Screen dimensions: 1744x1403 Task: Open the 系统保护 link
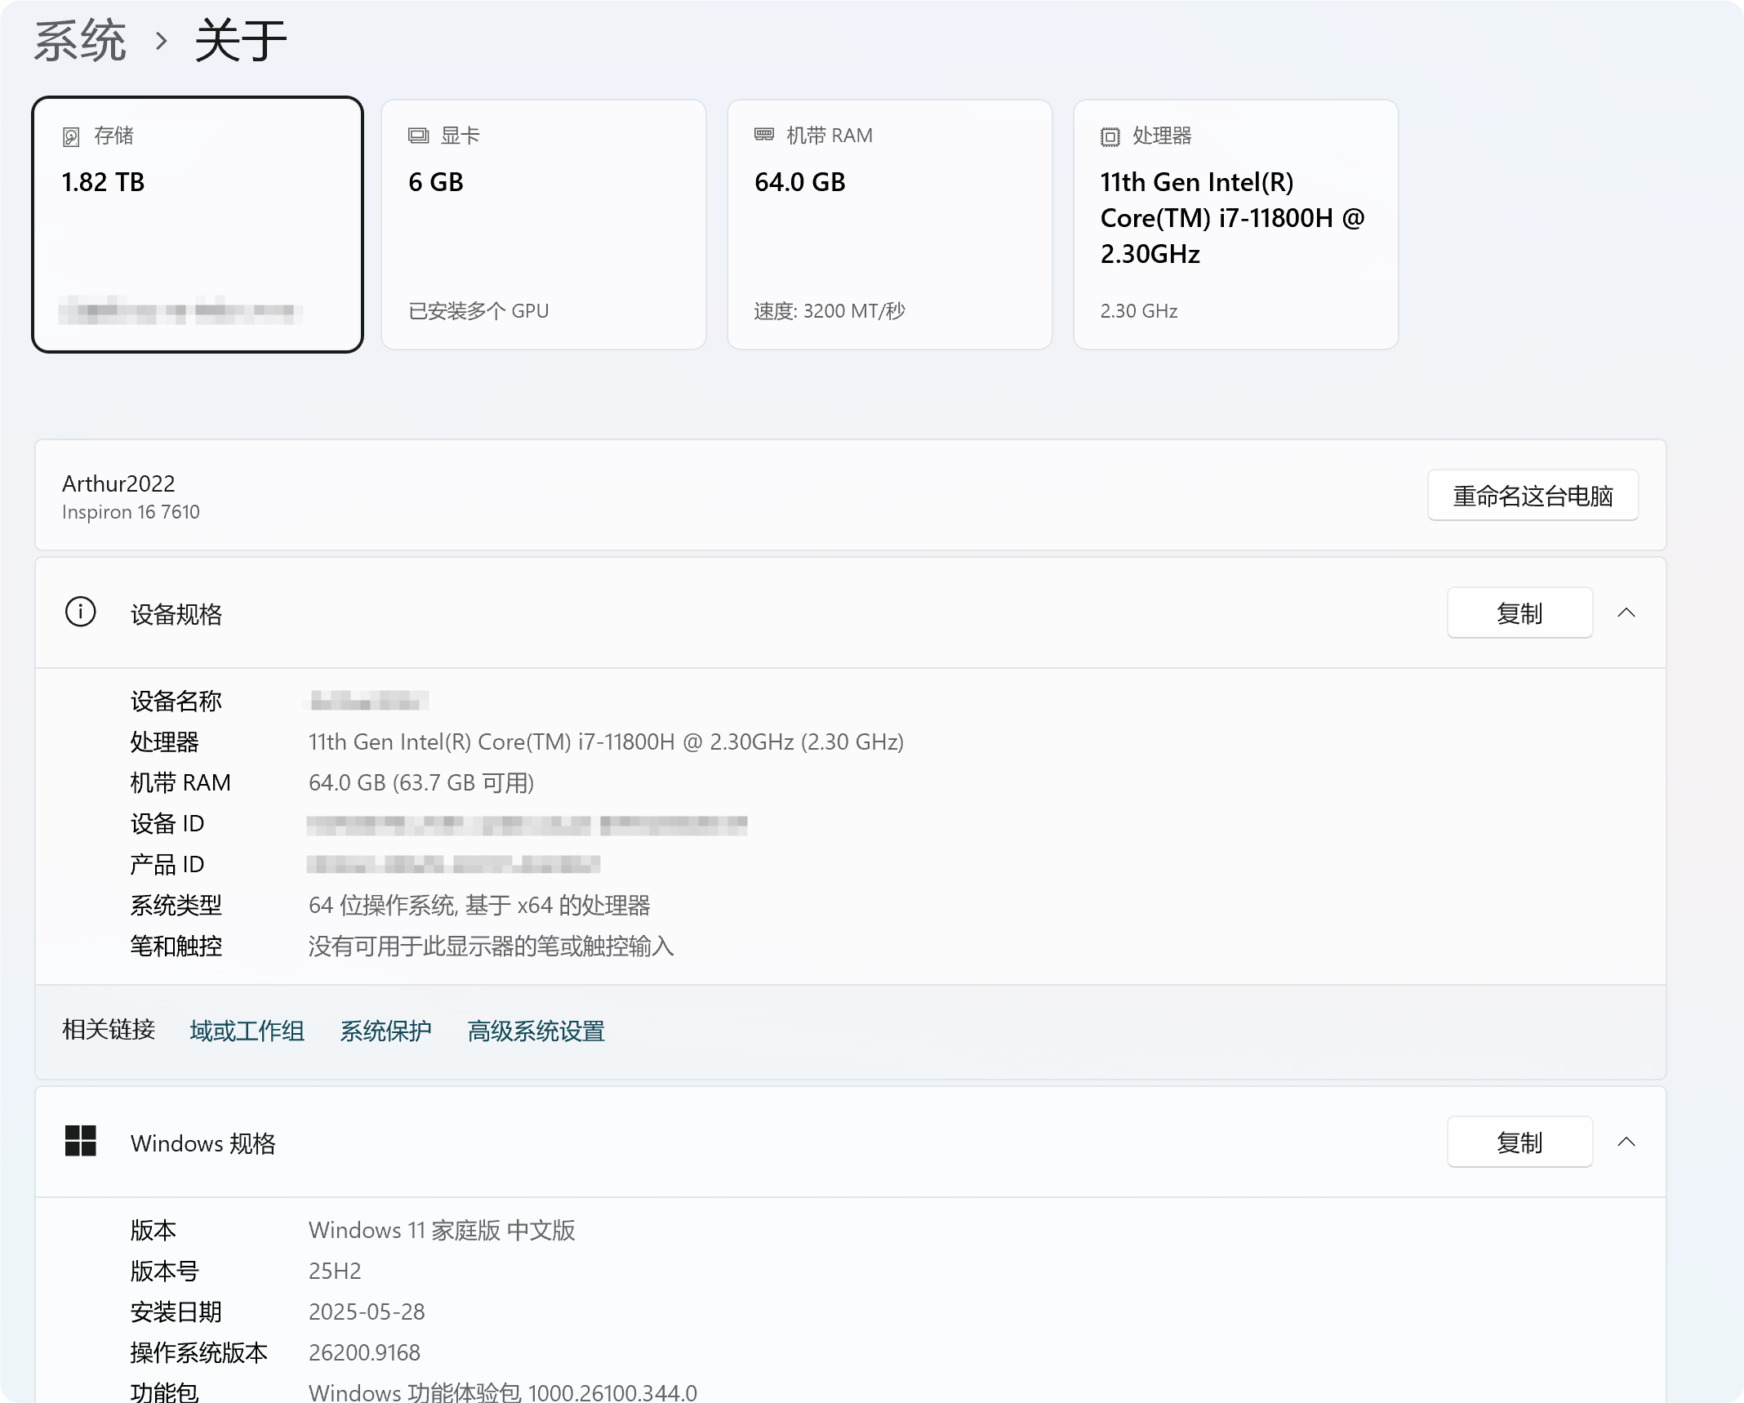[x=385, y=1031]
